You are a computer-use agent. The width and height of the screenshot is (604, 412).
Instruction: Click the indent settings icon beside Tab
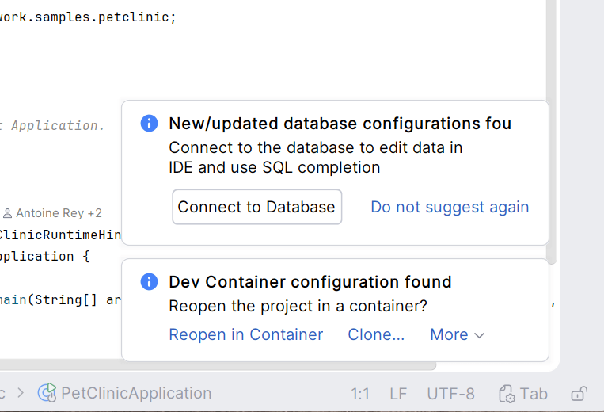tap(507, 394)
